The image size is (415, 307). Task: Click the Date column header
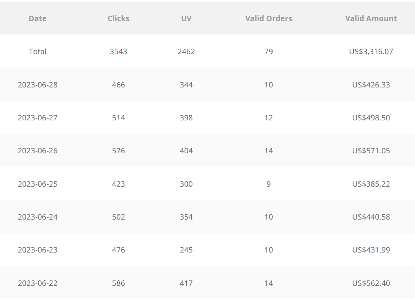(x=38, y=18)
